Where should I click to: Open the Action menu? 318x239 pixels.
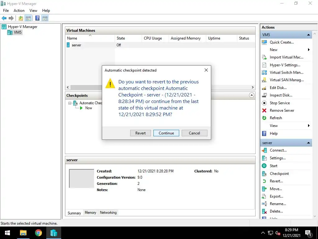click(19, 11)
